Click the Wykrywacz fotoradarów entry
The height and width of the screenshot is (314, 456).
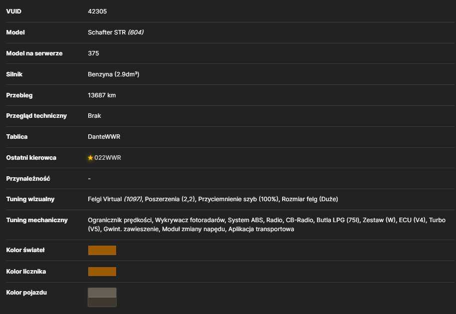pos(189,220)
